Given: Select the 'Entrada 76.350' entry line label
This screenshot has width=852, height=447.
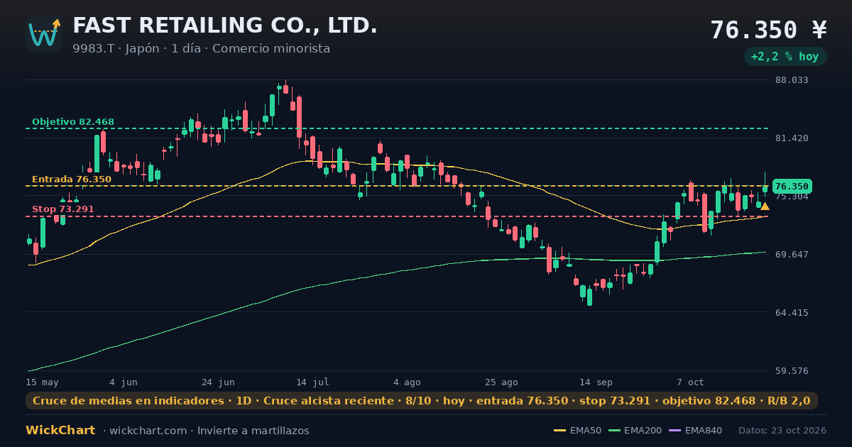Looking at the screenshot, I should point(72,180).
